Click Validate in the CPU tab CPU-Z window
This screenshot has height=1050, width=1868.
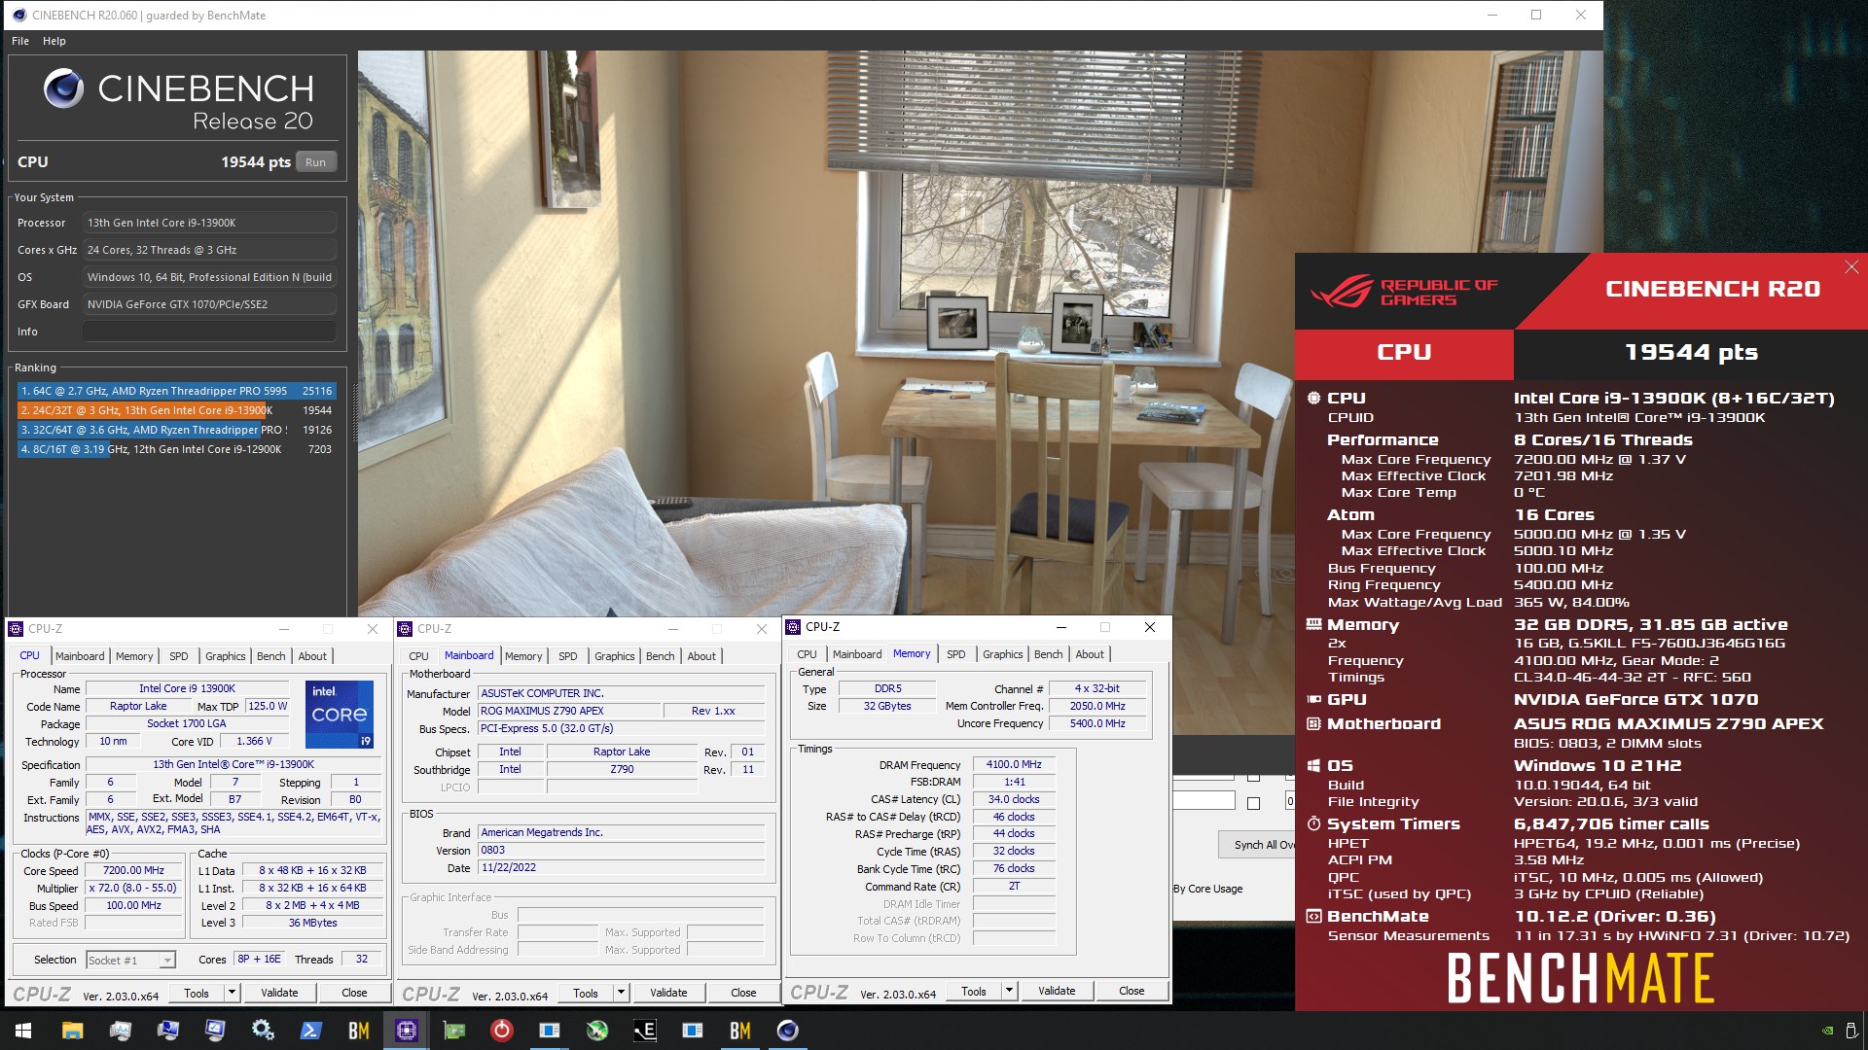click(x=279, y=993)
